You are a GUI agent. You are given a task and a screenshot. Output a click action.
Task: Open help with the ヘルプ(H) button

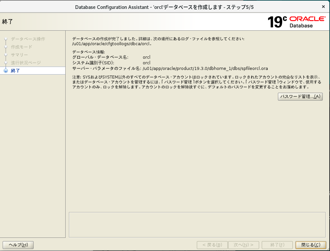tap(18, 245)
